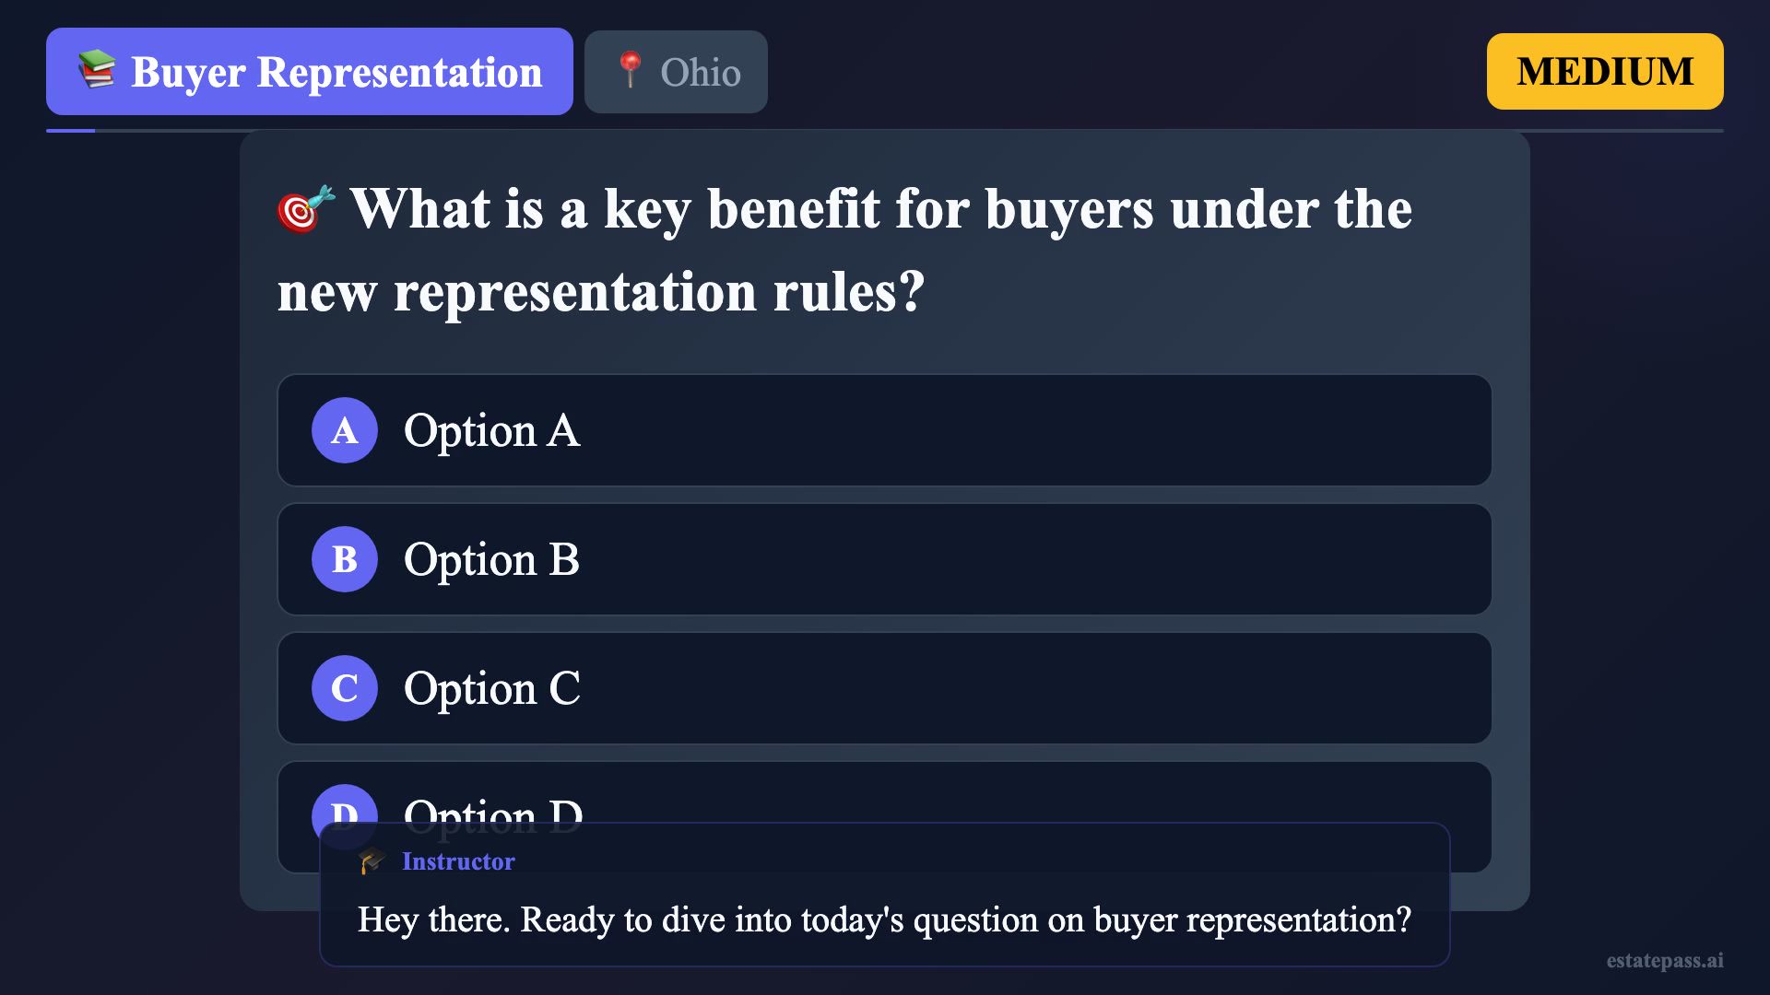Click the progress bar under the header
The image size is (1770, 995).
(x=883, y=131)
